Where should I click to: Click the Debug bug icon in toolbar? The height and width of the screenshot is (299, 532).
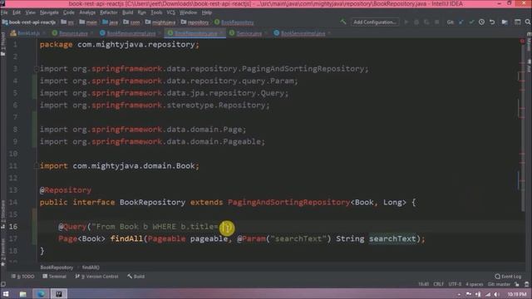pyautogui.click(x=416, y=22)
